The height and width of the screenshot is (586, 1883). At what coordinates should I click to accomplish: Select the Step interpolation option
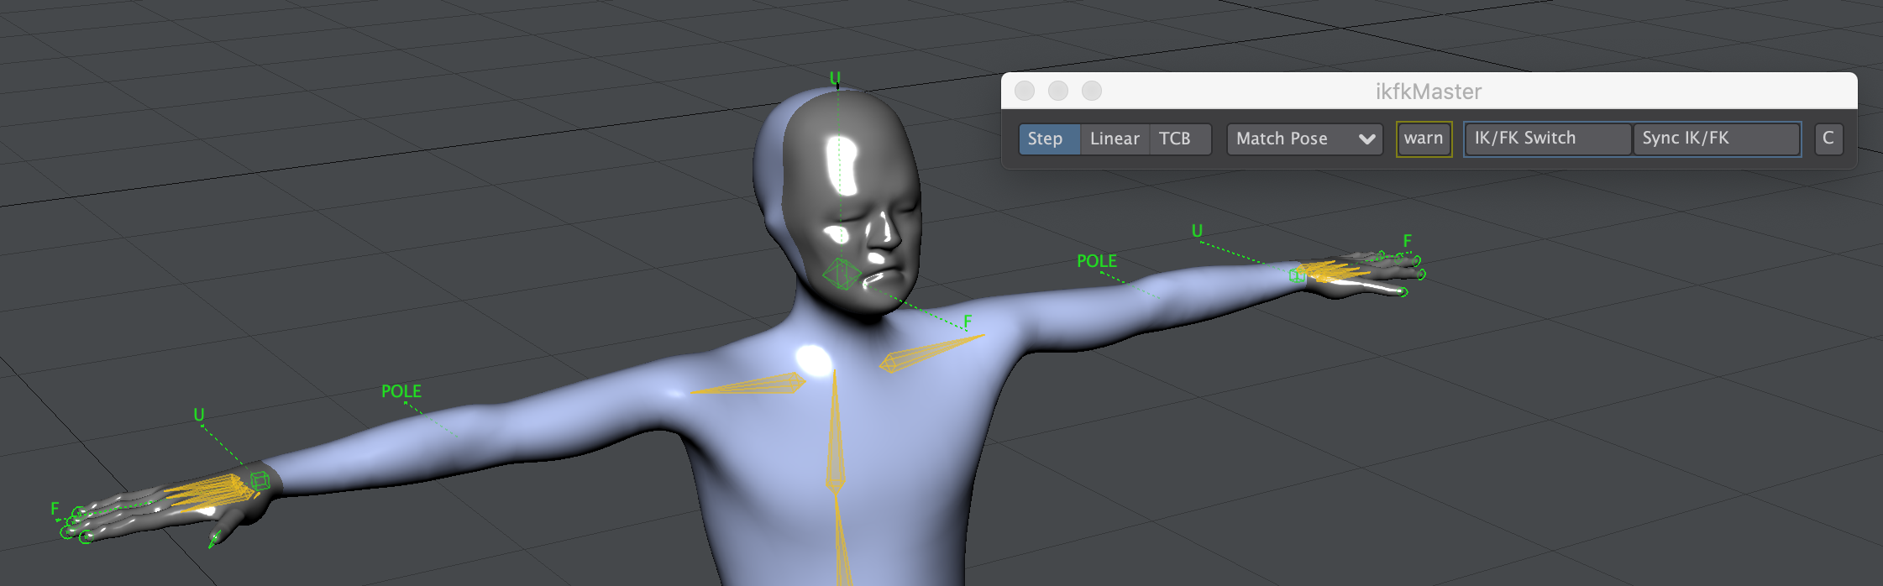pos(1049,139)
